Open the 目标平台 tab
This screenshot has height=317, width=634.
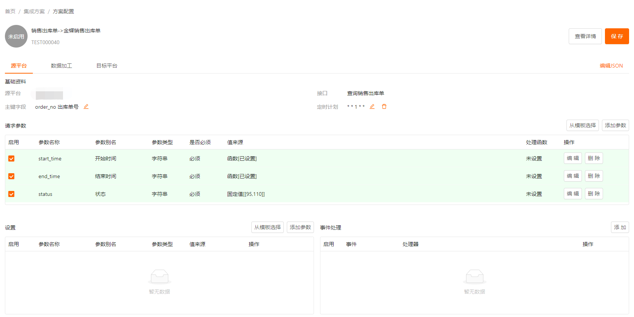pyautogui.click(x=107, y=66)
